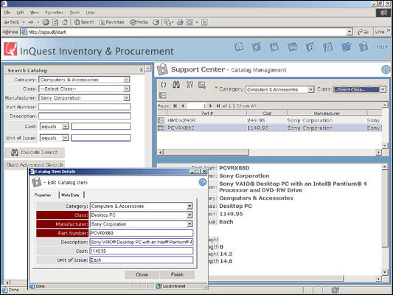The image size is (393, 295).
Task: Click the InQuest header calendar grid icon
Action: [x=347, y=46]
